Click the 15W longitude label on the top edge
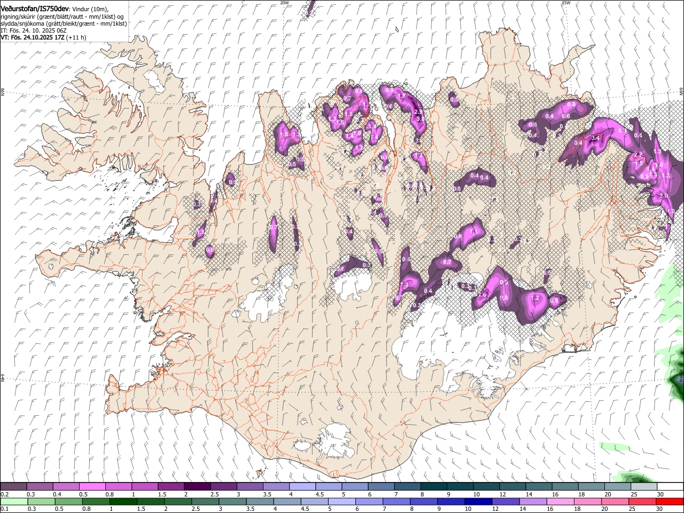 [x=566, y=3]
